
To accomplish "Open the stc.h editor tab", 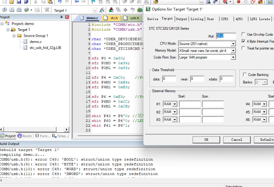I will [112, 18].
